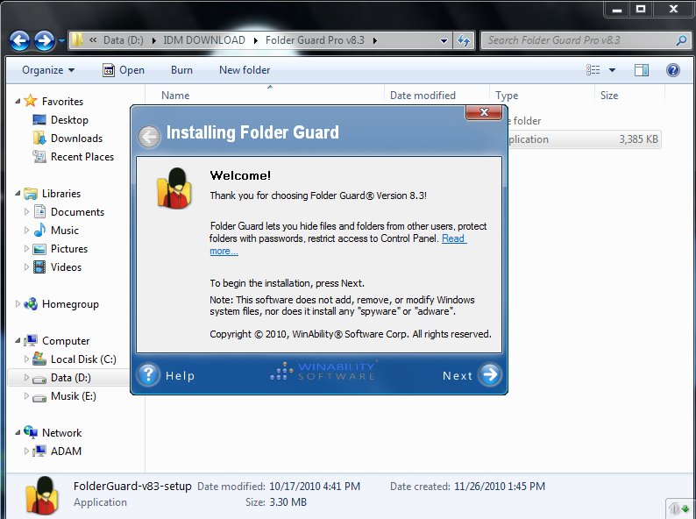The height and width of the screenshot is (519, 696).
Task: Click Open in the Explorer toolbar
Action: 124,70
